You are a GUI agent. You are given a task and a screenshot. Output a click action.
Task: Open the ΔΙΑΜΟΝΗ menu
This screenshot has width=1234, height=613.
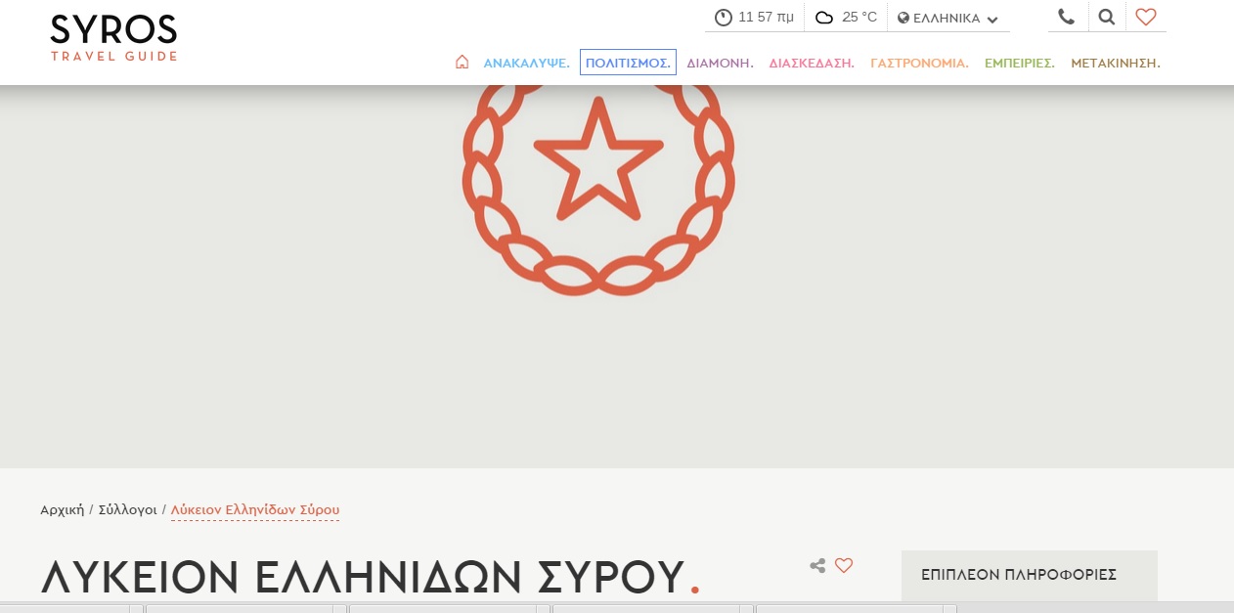pos(720,63)
